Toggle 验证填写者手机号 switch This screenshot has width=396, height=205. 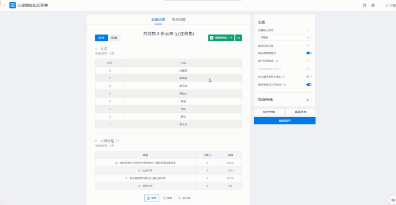point(309,69)
